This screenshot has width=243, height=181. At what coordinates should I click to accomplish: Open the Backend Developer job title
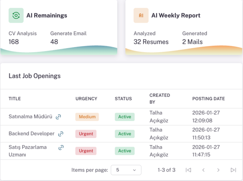[x=31, y=134]
